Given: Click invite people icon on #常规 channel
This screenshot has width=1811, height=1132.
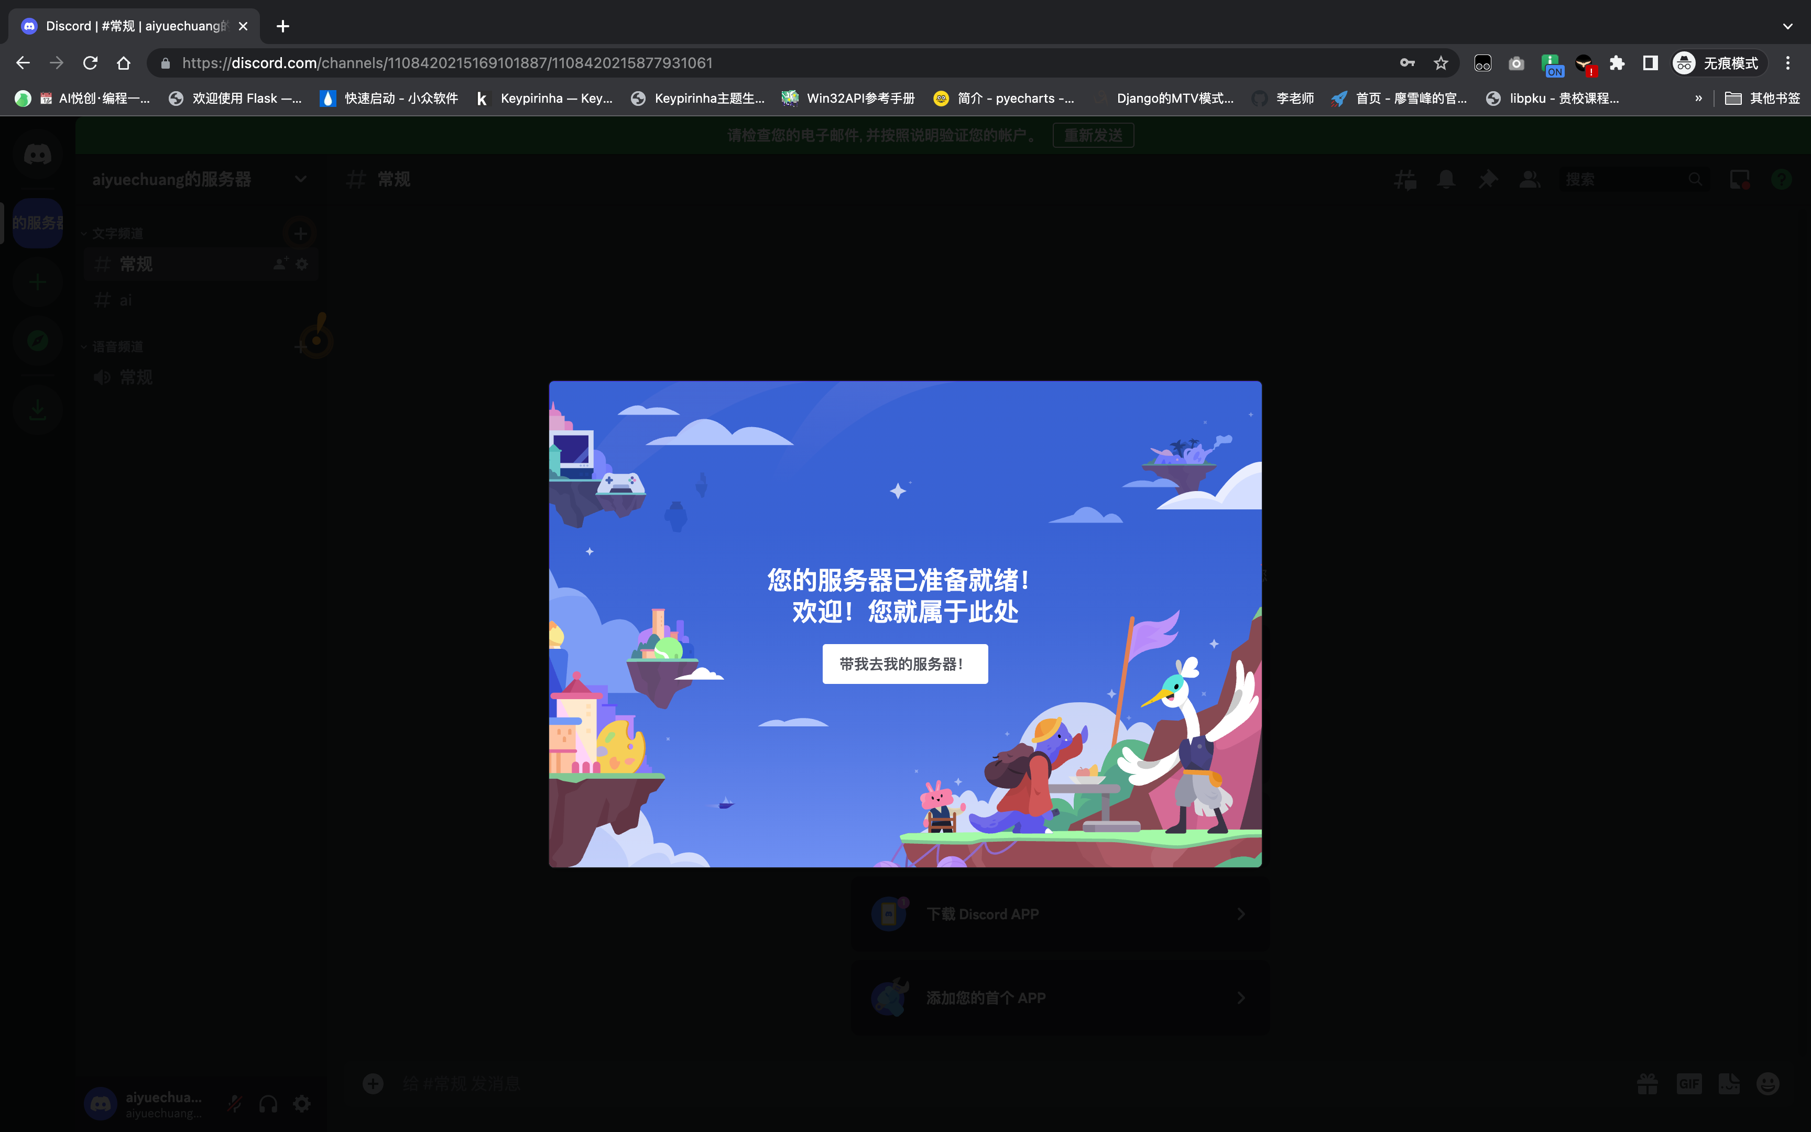Looking at the screenshot, I should pyautogui.click(x=281, y=264).
